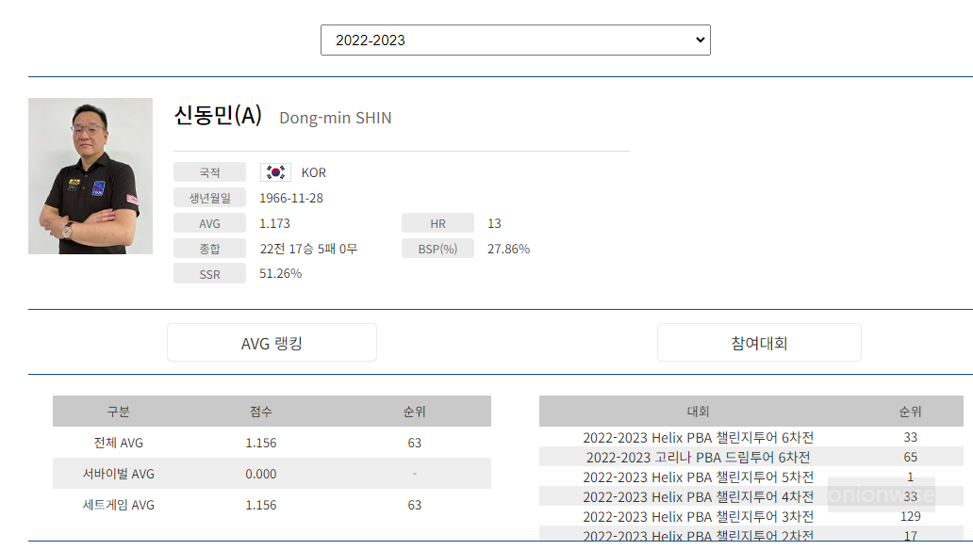Open the 참여대회 section
Screen dimensions: 973x550
pos(759,343)
